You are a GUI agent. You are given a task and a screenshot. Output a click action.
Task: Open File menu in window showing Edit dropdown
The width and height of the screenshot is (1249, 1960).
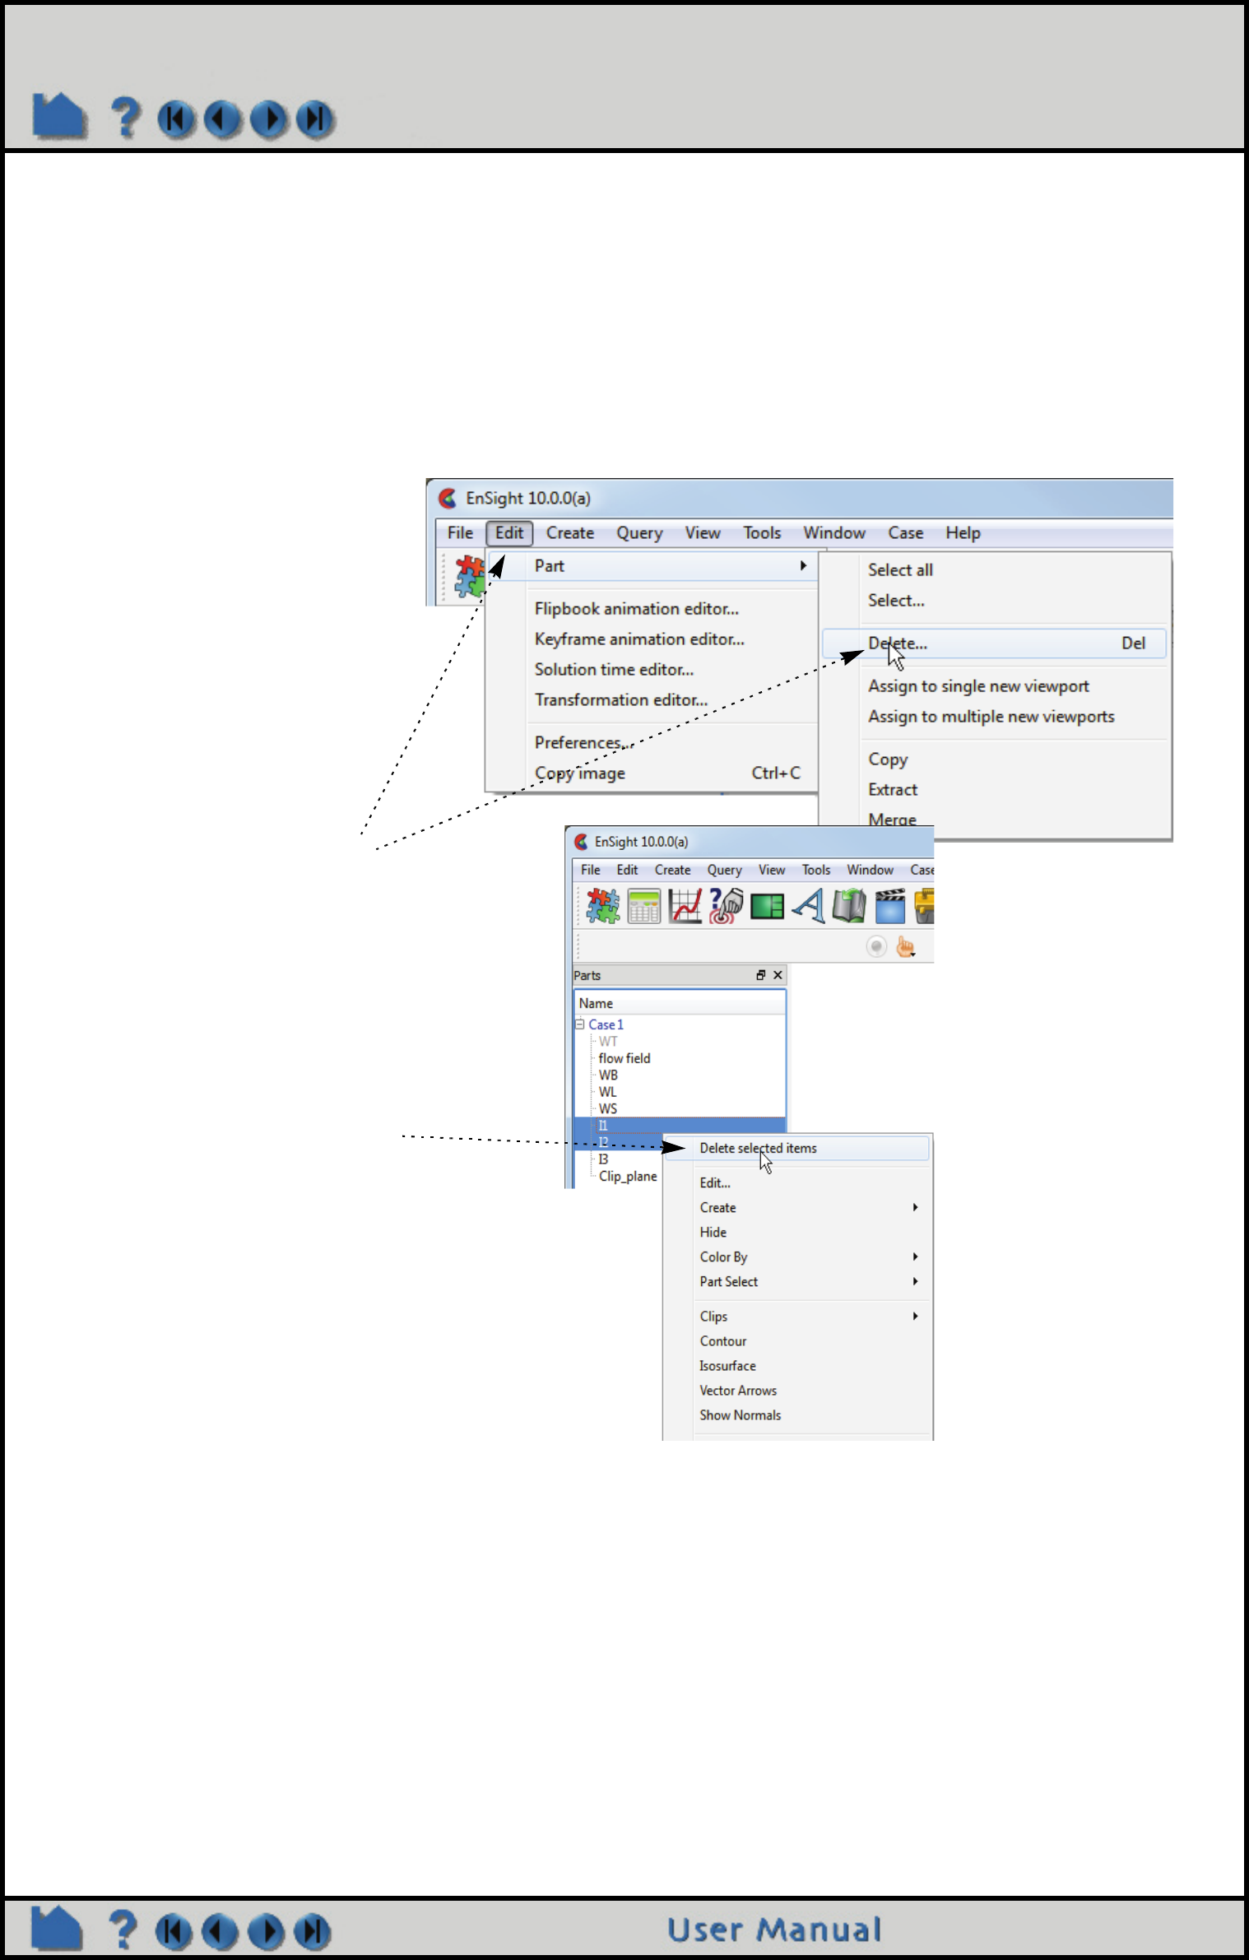pyautogui.click(x=460, y=533)
